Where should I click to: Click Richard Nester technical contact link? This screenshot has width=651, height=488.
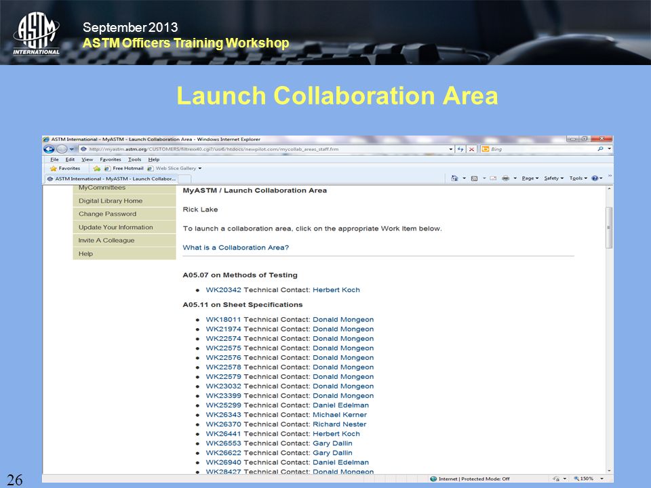tap(340, 424)
